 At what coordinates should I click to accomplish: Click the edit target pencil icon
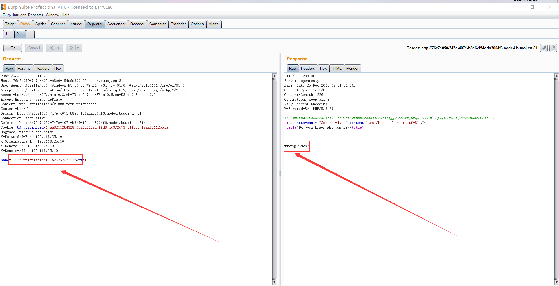(544, 48)
